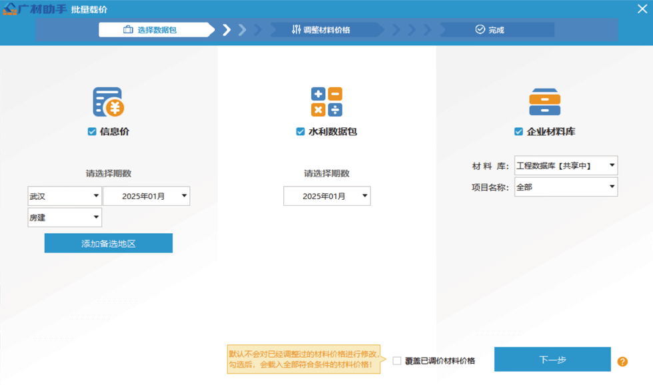Uncheck the 信息价 checkbox
Screen dimensions: 653x385
coord(92,132)
